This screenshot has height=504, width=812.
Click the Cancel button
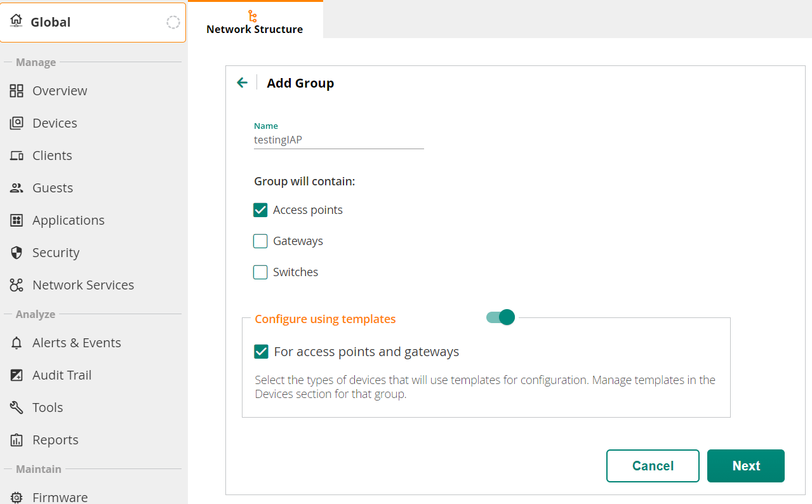(653, 466)
